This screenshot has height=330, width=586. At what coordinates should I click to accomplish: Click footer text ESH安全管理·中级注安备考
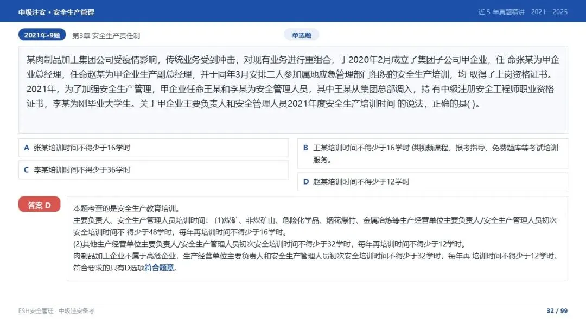[x=56, y=310]
